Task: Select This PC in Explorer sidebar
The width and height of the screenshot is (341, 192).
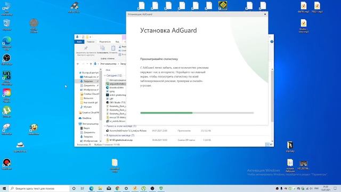Action: [89, 124]
